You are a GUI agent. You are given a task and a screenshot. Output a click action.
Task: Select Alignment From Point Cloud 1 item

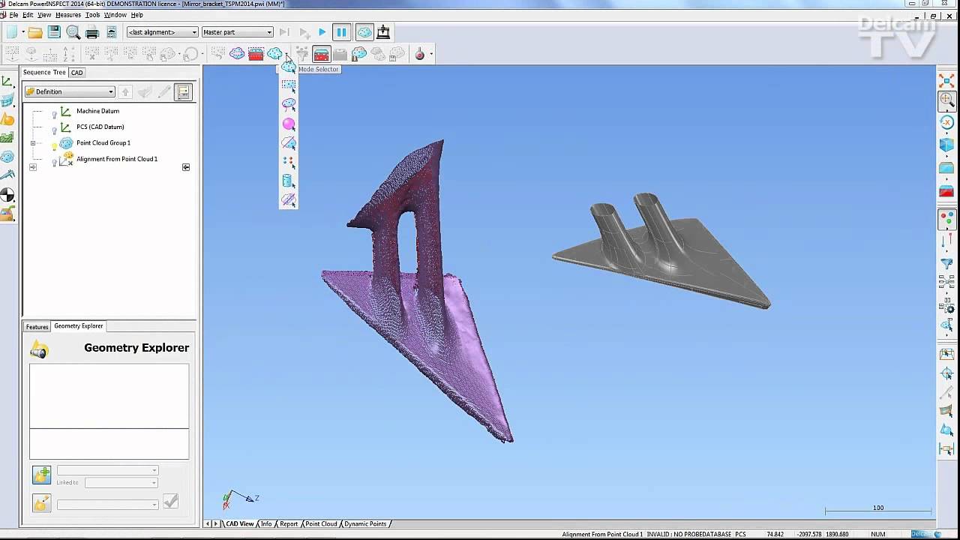117,159
